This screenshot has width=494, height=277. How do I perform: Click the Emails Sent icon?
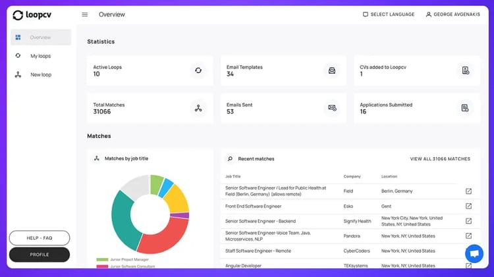coord(332,109)
